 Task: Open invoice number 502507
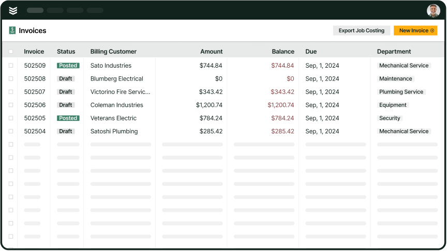pyautogui.click(x=35, y=92)
